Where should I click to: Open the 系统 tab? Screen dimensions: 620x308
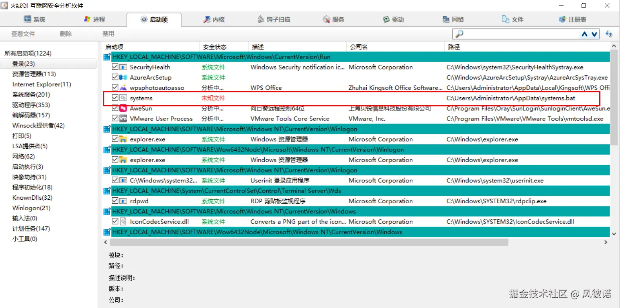(x=35, y=19)
